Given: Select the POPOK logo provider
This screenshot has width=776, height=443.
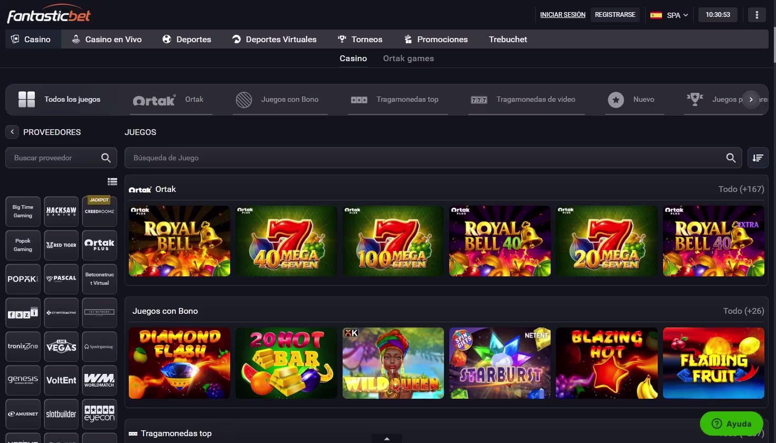Looking at the screenshot, I should tap(23, 279).
